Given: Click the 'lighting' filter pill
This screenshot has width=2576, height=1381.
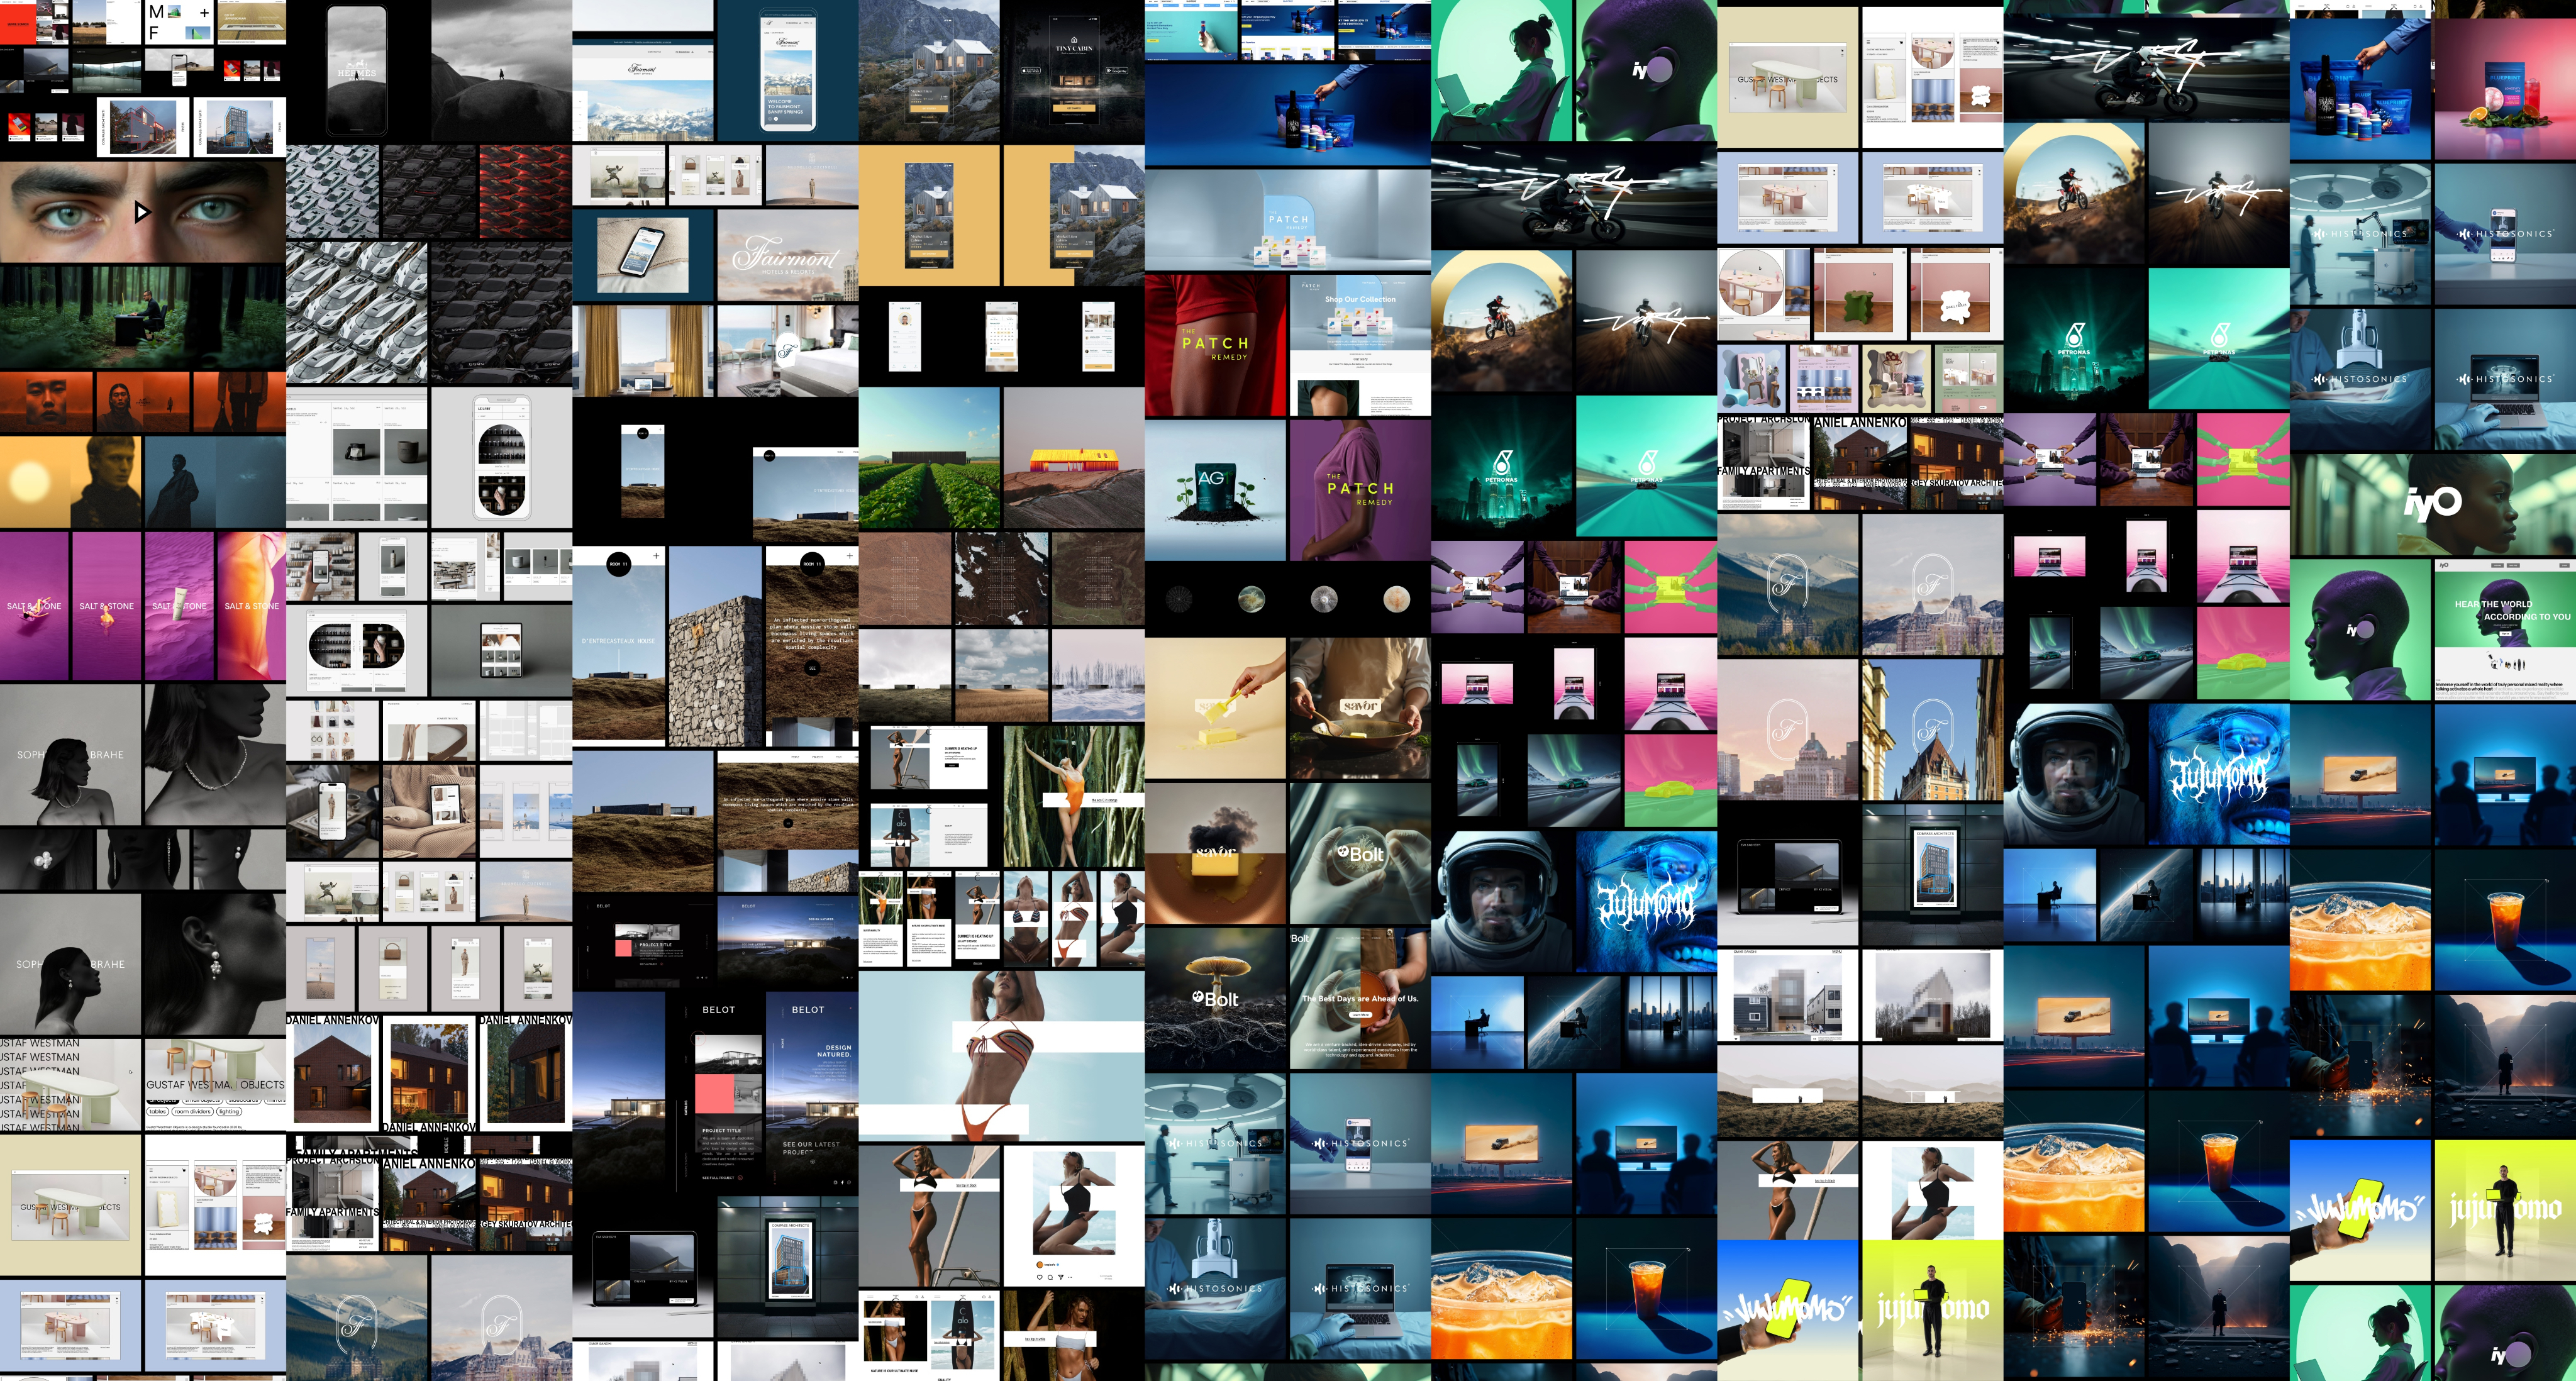Looking at the screenshot, I should tap(229, 1111).
